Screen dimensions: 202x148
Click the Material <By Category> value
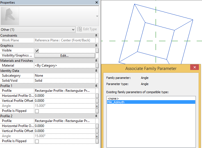pyautogui.click(x=65, y=65)
